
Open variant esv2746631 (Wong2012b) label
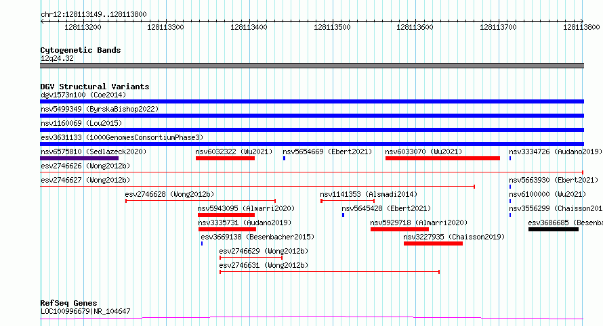(x=264, y=265)
